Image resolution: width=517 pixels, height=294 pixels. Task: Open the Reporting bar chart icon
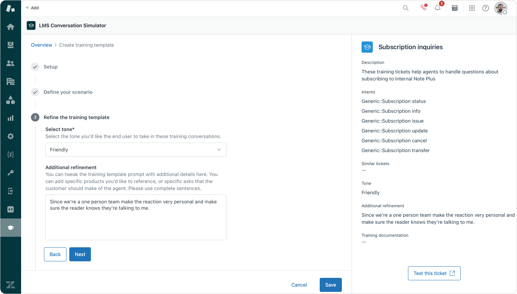[x=11, y=118]
